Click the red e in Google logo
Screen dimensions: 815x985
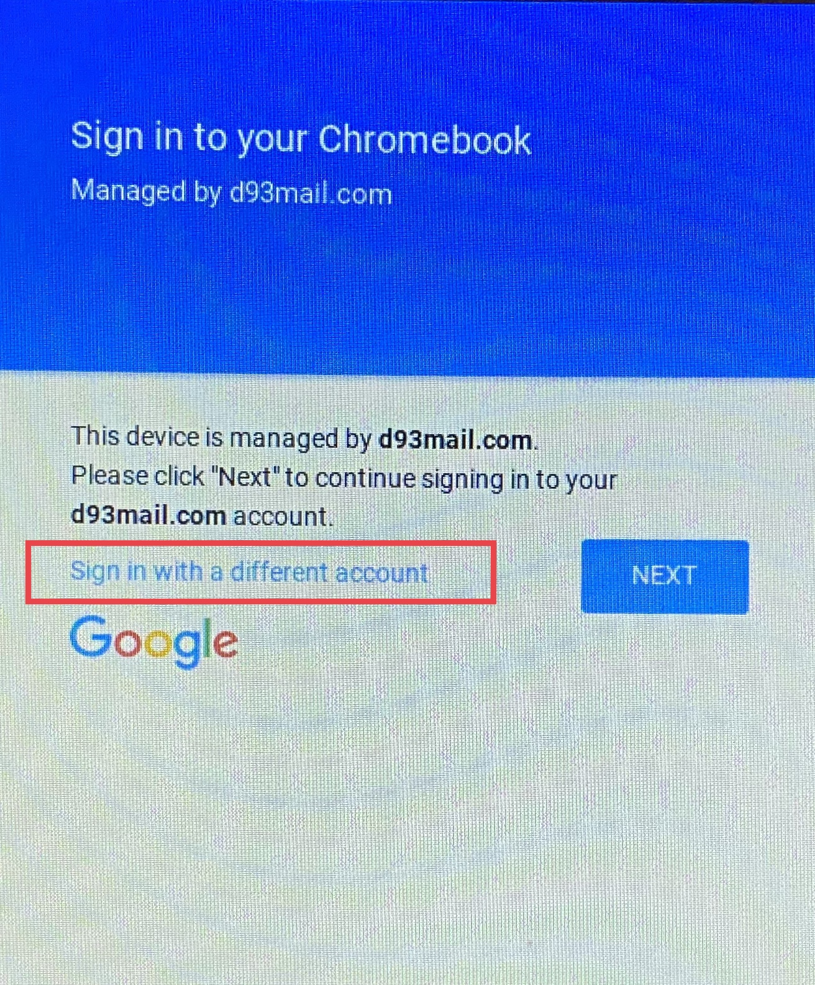pos(226,643)
